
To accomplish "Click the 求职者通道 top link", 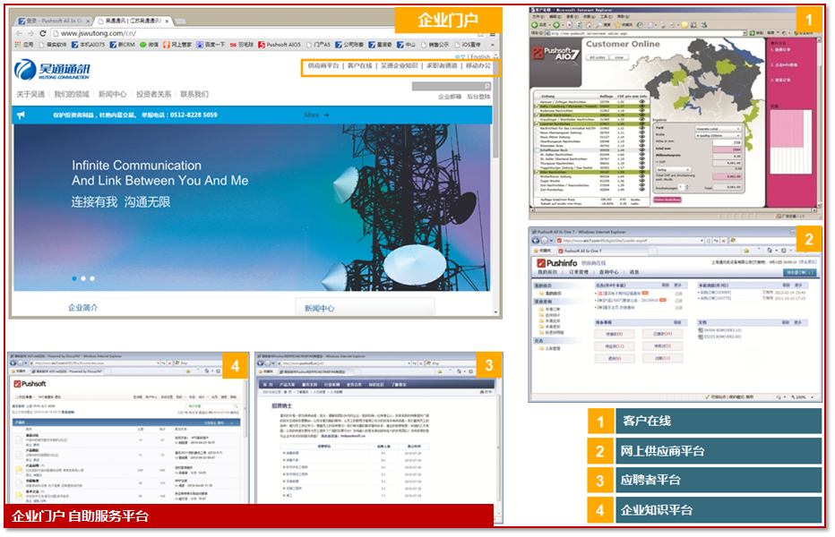I will tap(442, 65).
